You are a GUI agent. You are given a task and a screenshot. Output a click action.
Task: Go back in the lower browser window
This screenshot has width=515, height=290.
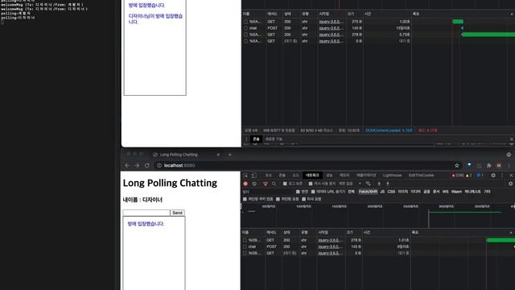click(127, 165)
